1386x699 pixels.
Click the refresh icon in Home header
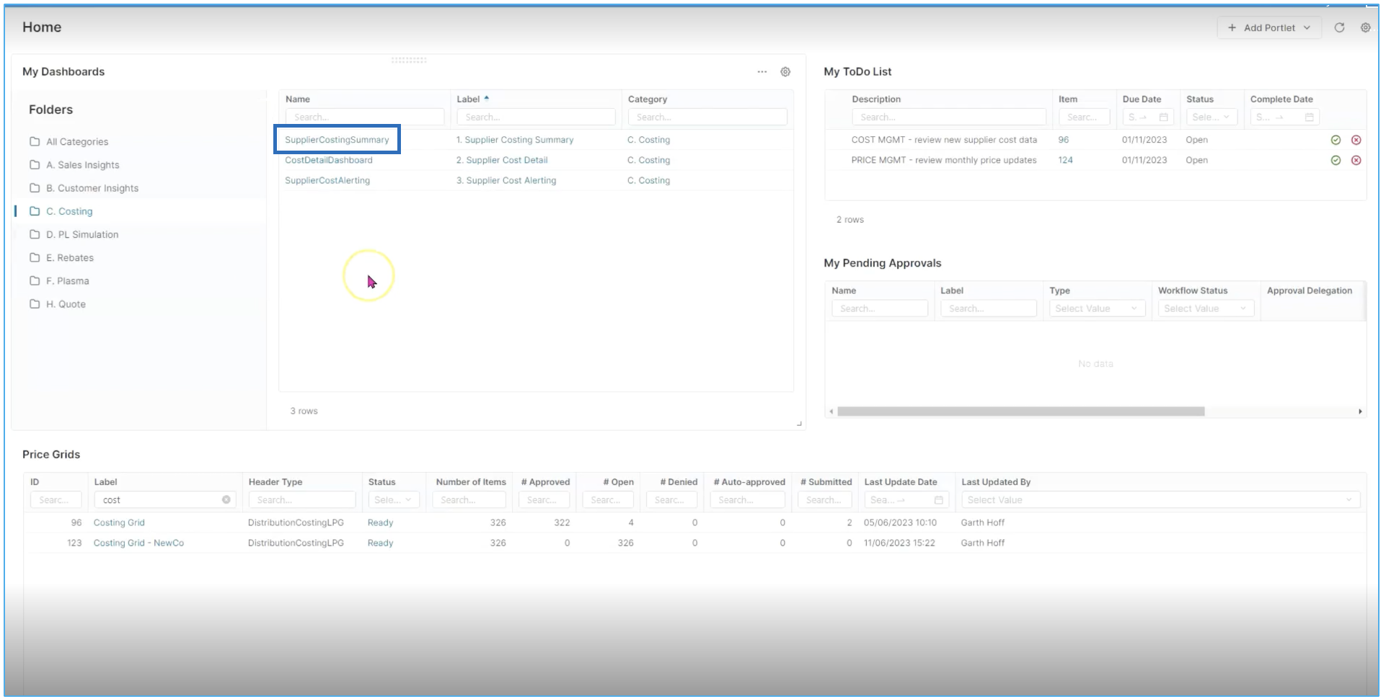pyautogui.click(x=1339, y=27)
